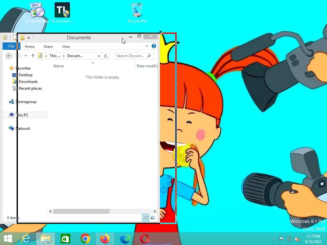
Task: Switch to Details view icon
Action: pyautogui.click(x=146, y=218)
